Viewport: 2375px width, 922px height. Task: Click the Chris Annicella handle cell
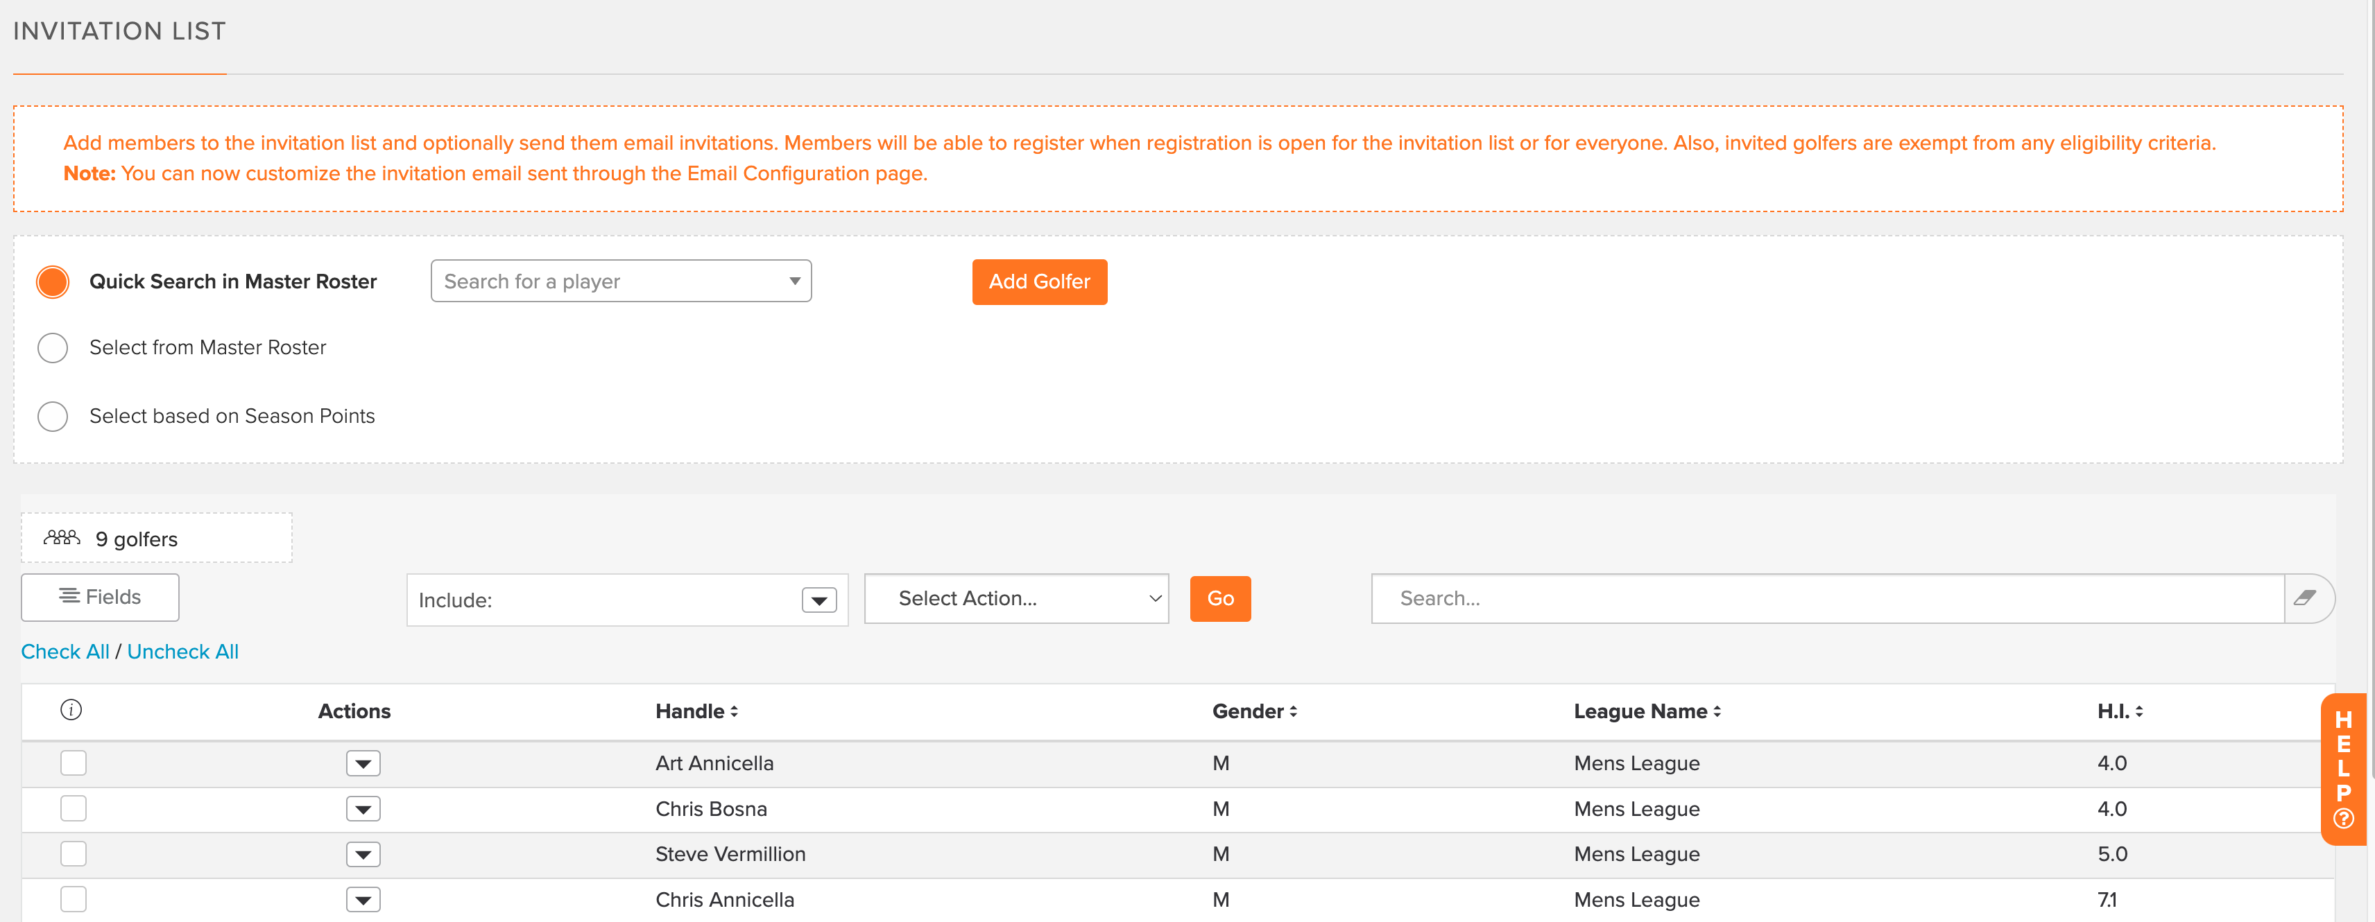coord(725,900)
